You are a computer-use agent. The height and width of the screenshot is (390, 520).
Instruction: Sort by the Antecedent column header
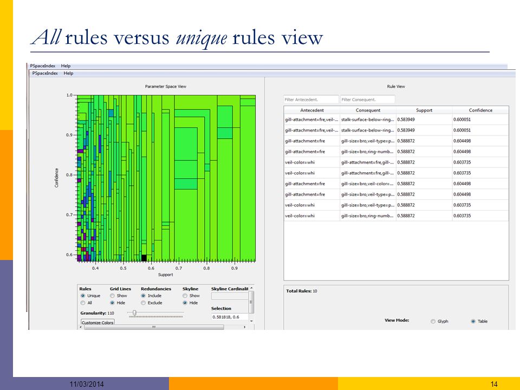pyautogui.click(x=312, y=110)
